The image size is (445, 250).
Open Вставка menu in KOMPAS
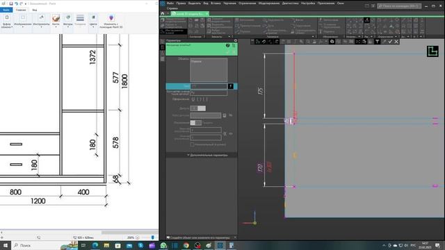(216, 3)
